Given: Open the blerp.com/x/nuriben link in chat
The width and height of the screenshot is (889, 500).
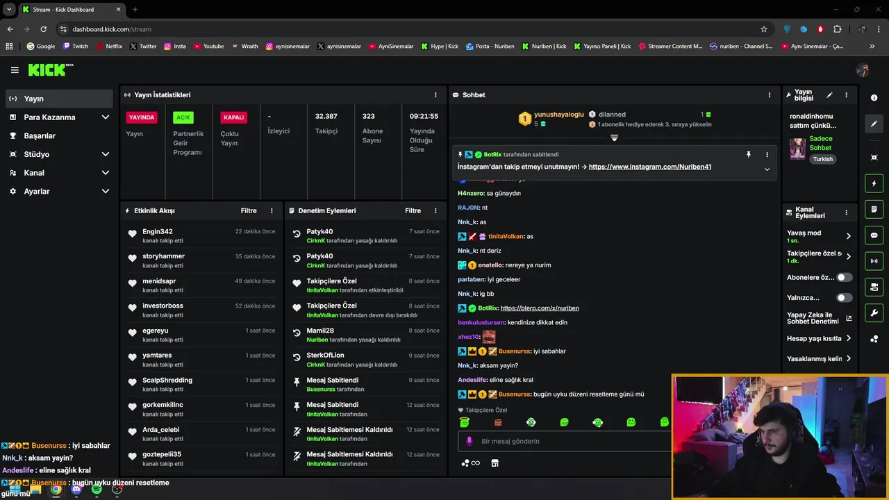Looking at the screenshot, I should 540,308.
